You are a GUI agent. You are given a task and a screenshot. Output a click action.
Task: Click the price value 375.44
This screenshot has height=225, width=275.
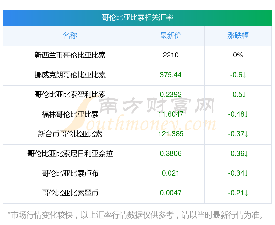pyautogui.click(x=170, y=75)
